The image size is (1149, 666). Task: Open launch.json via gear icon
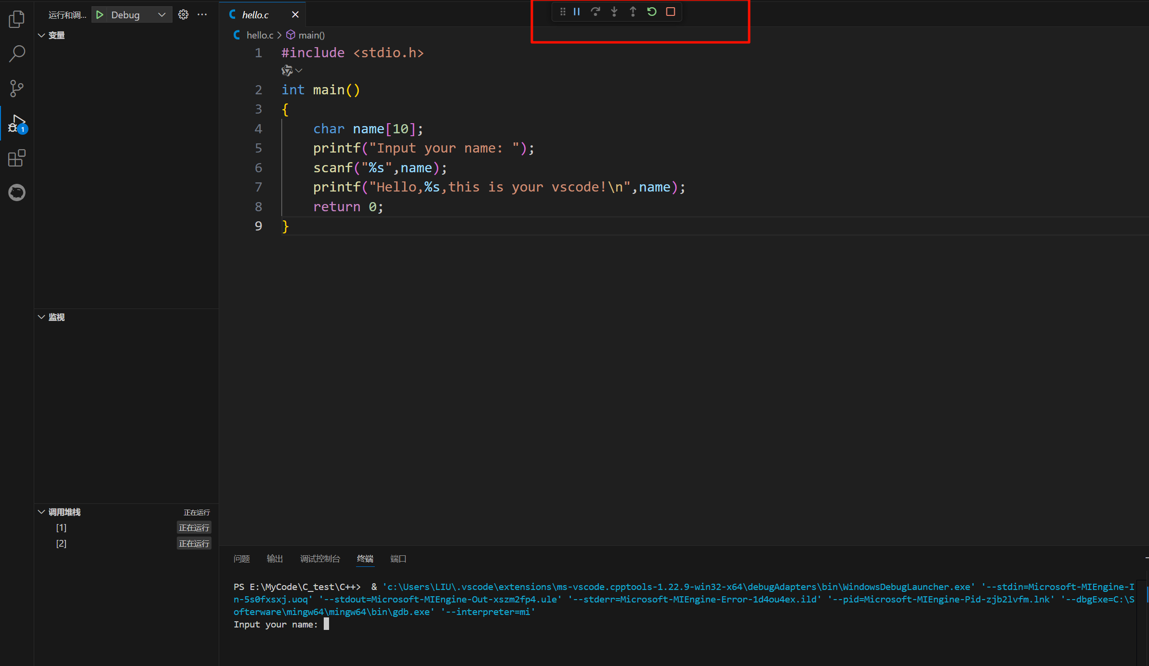click(183, 14)
